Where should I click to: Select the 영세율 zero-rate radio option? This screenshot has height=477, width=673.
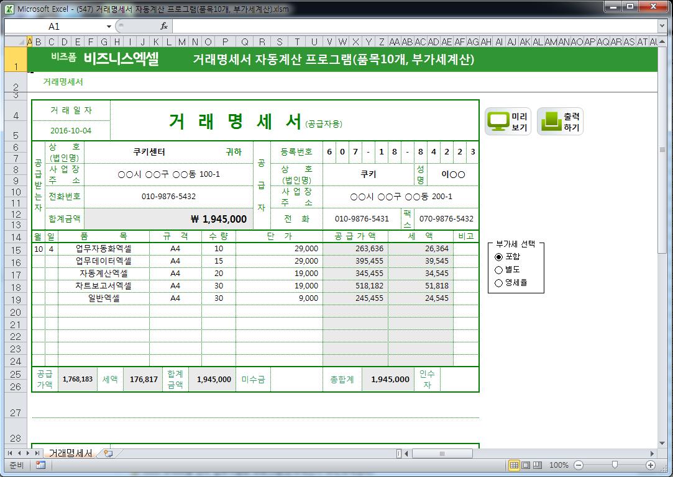click(498, 283)
